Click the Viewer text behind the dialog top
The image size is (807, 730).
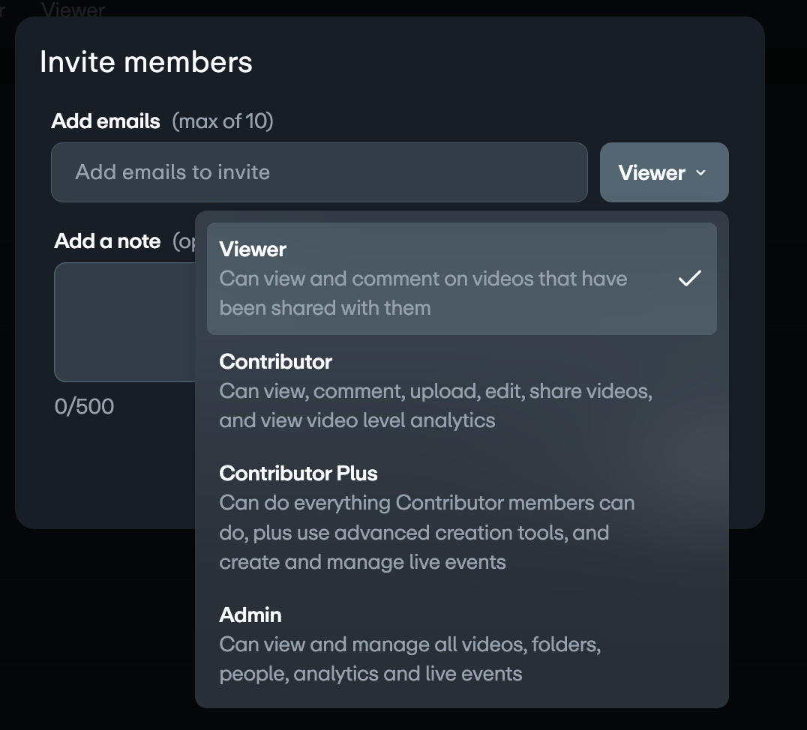click(73, 10)
